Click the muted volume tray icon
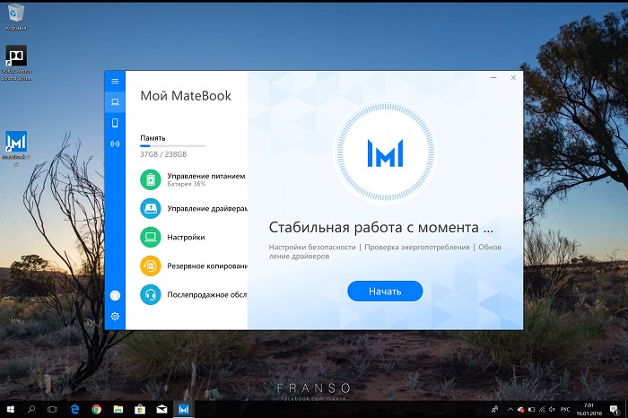 [x=553, y=409]
